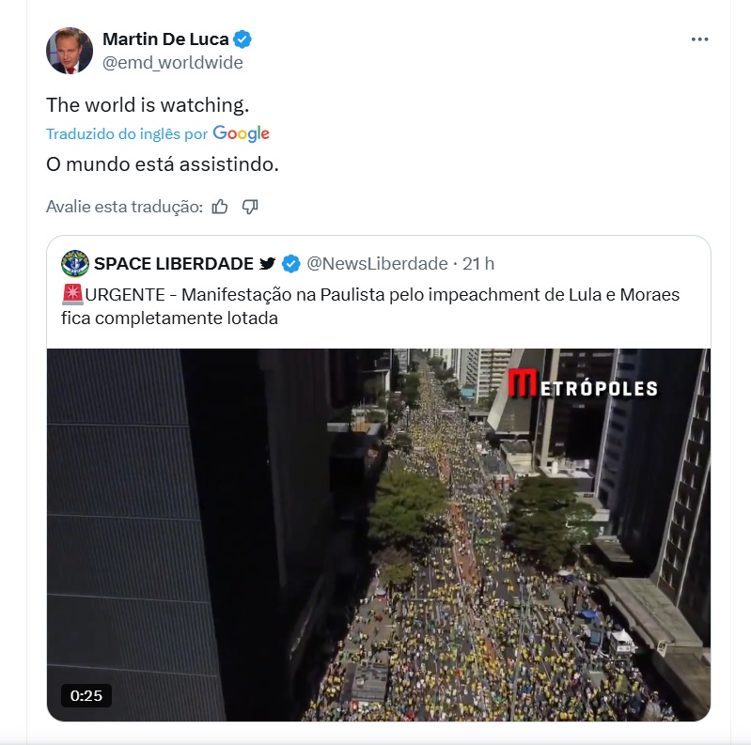This screenshot has width=751, height=745.
Task: Click the Twitter bird icon beside SPACE LIBERDADE
Action: coord(268,263)
